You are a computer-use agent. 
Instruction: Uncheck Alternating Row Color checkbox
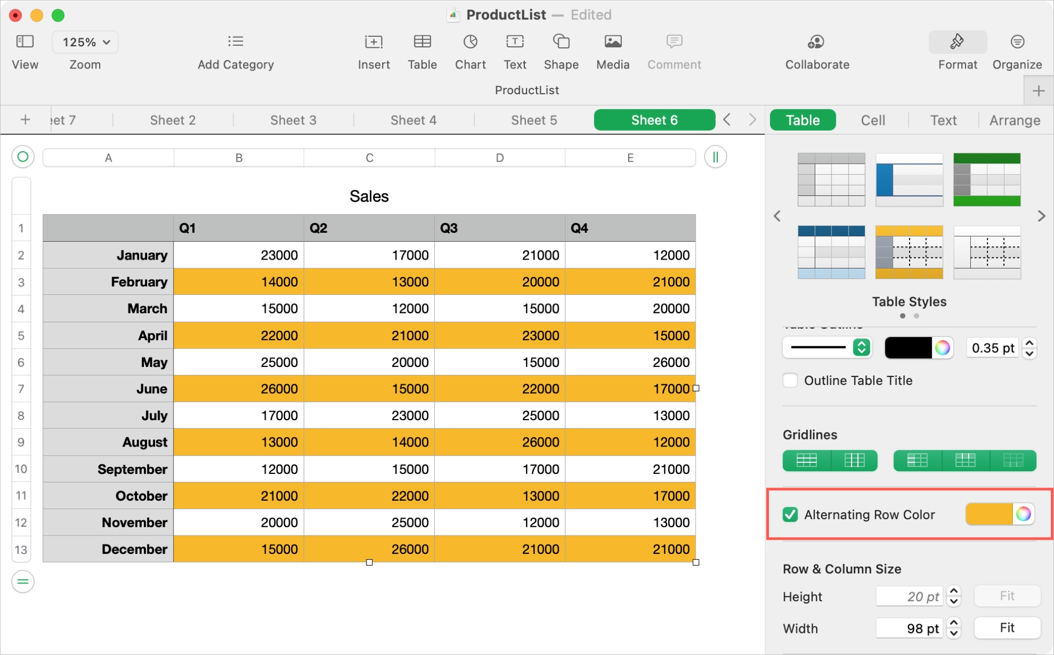coord(790,514)
